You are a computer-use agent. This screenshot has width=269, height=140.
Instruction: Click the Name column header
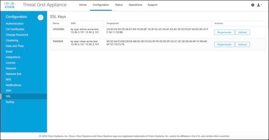click(x=56, y=23)
